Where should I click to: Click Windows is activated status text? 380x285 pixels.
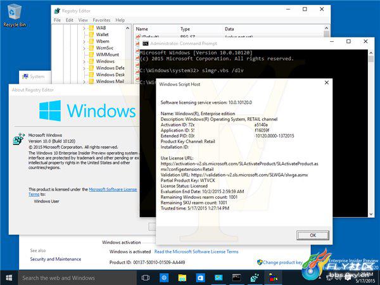[x=130, y=251]
